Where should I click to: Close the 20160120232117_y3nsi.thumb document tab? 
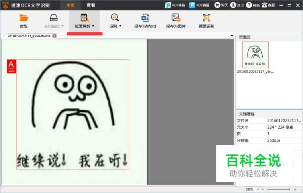[54, 36]
